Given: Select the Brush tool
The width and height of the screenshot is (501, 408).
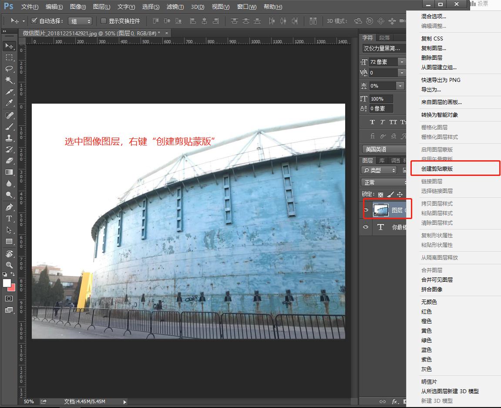Looking at the screenshot, I should [9, 127].
